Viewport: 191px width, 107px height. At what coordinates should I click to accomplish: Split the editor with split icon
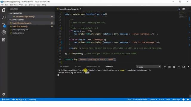184,9
